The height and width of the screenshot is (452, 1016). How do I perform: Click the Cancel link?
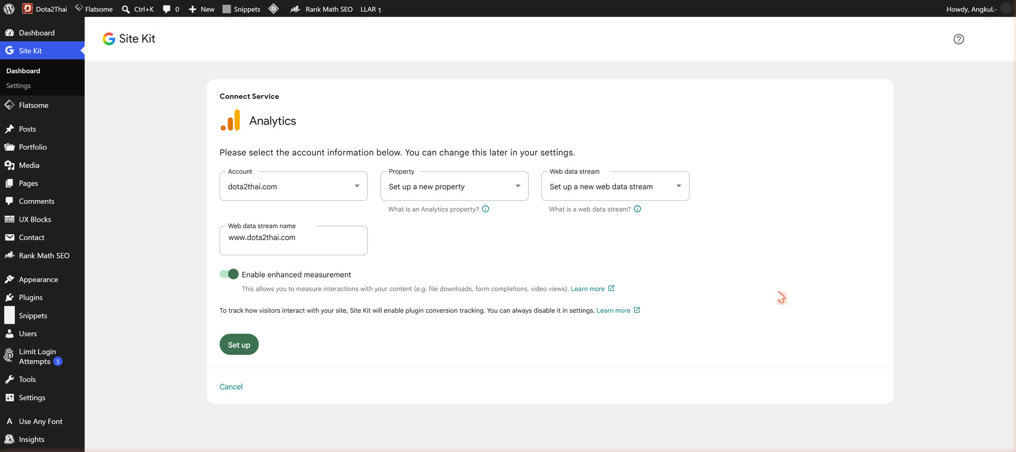coord(231,386)
